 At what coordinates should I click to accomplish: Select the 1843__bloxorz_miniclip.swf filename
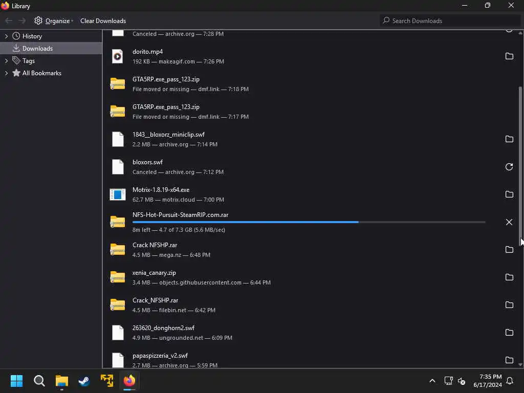click(168, 135)
